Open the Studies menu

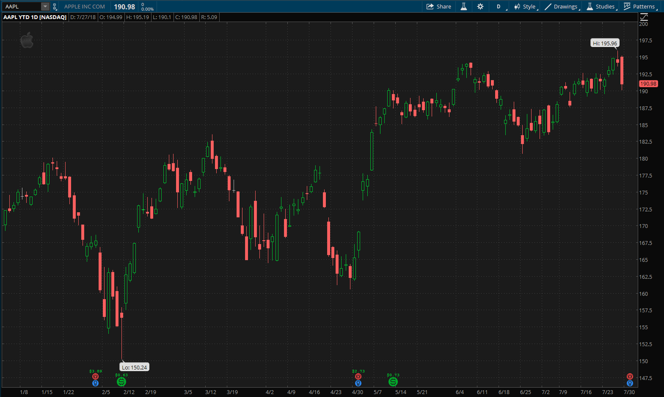coord(601,7)
